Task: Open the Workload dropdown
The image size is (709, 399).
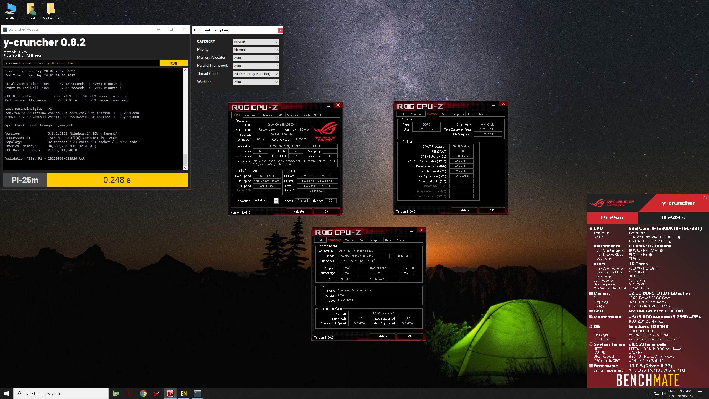Action: pyautogui.click(x=256, y=82)
